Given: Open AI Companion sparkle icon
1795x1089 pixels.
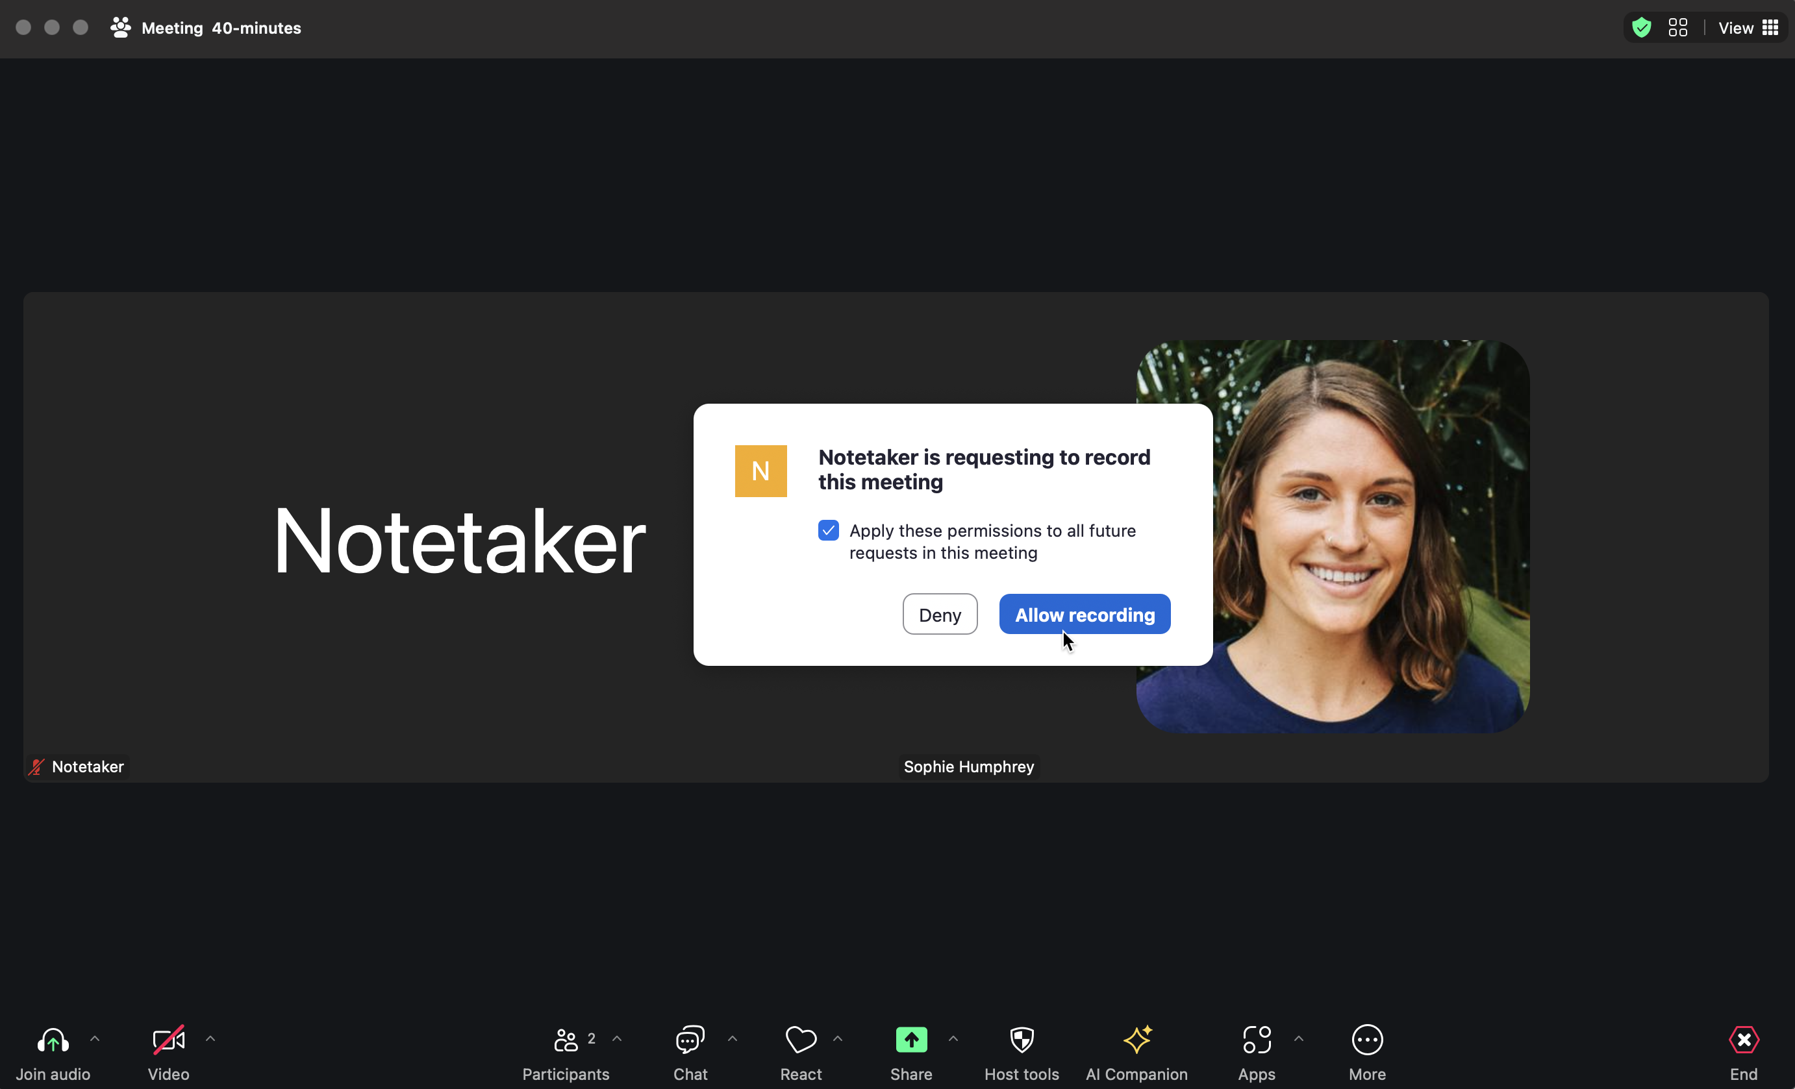Looking at the screenshot, I should [1137, 1040].
